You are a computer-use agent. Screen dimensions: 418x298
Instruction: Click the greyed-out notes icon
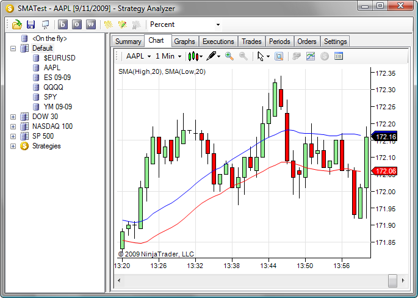136,24
